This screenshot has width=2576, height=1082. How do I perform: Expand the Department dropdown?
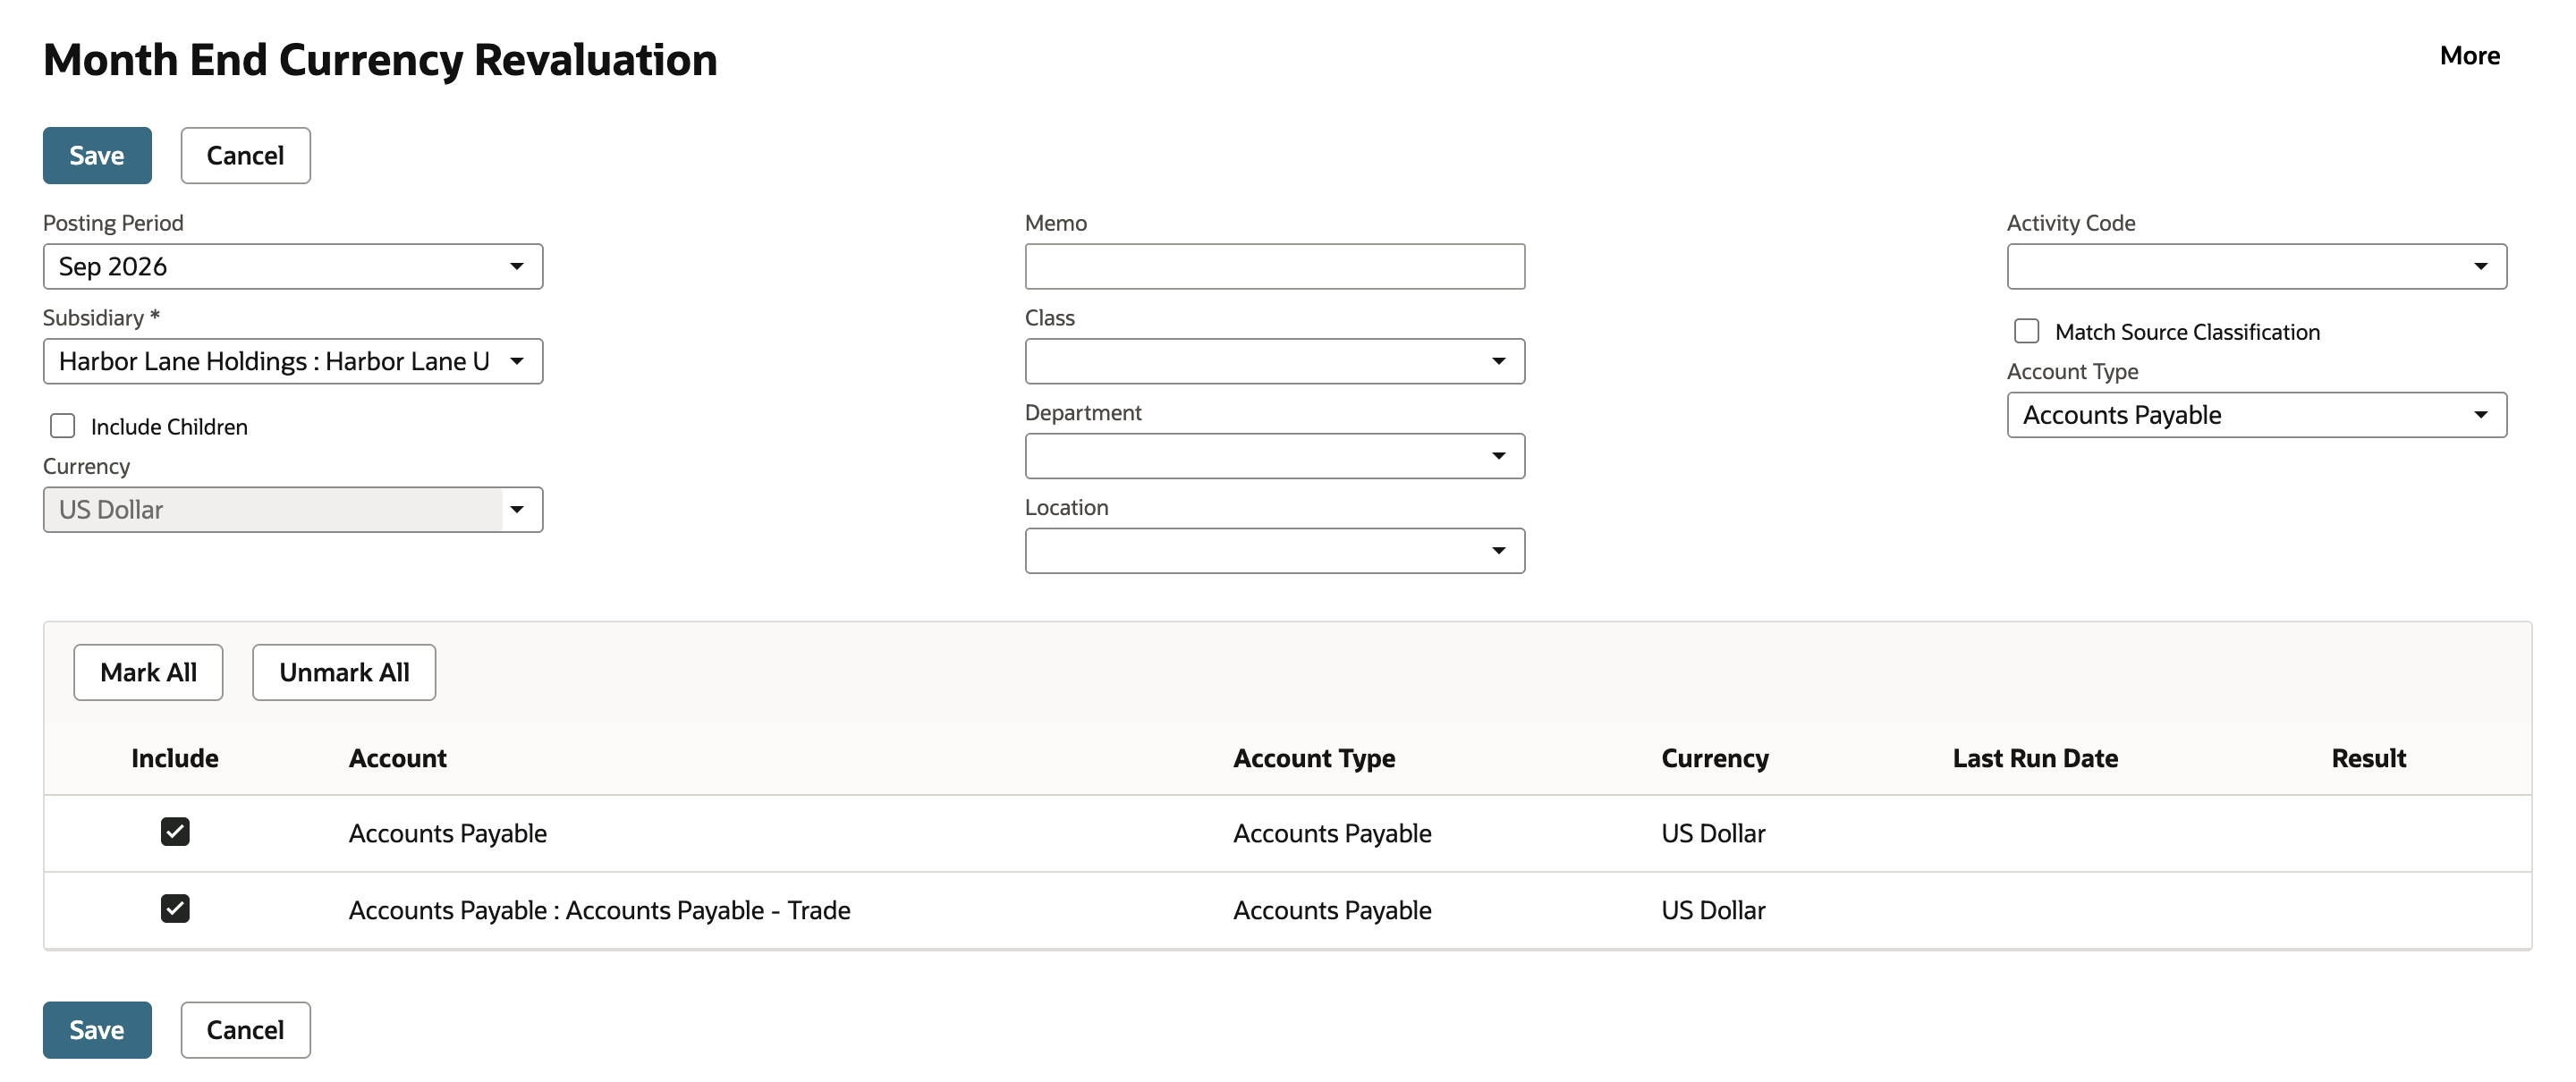click(x=1275, y=456)
